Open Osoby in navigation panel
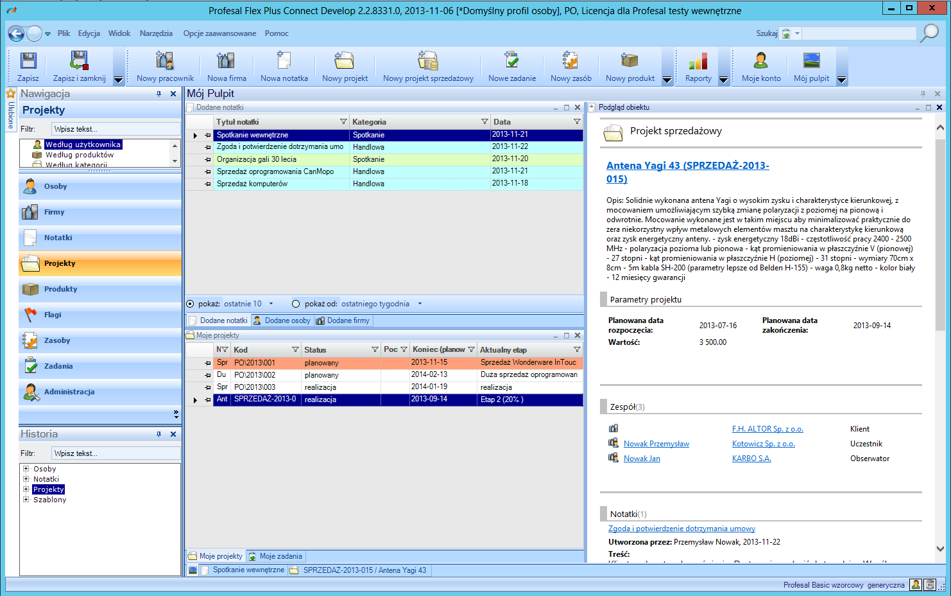 click(100, 186)
